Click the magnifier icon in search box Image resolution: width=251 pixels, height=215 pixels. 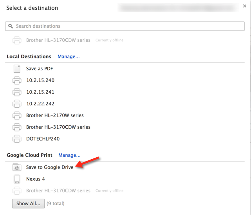click(x=11, y=26)
